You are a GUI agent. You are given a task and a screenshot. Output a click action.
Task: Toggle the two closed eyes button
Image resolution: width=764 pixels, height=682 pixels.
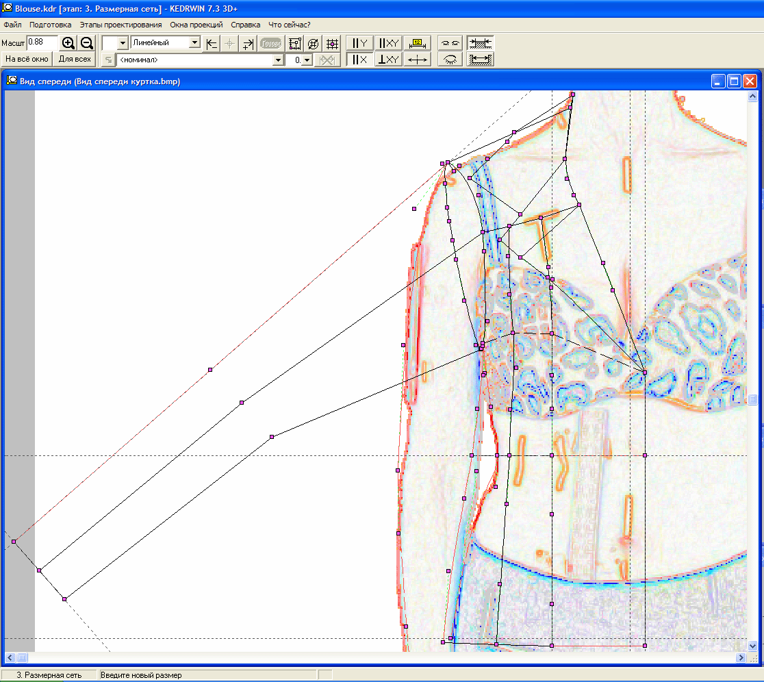450,43
